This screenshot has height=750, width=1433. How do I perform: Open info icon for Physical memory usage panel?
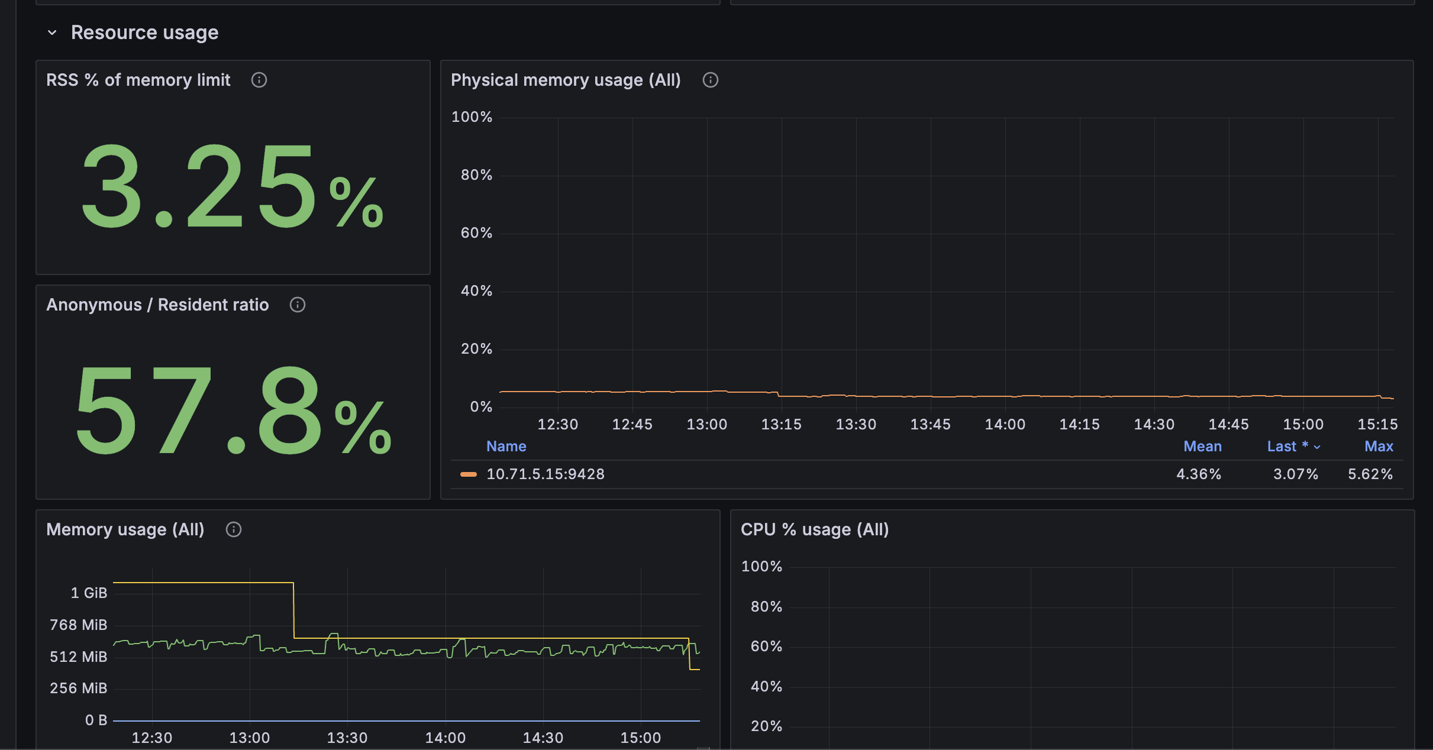[x=710, y=80]
